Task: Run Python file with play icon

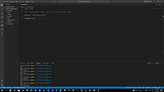Action: [x=156, y=5]
